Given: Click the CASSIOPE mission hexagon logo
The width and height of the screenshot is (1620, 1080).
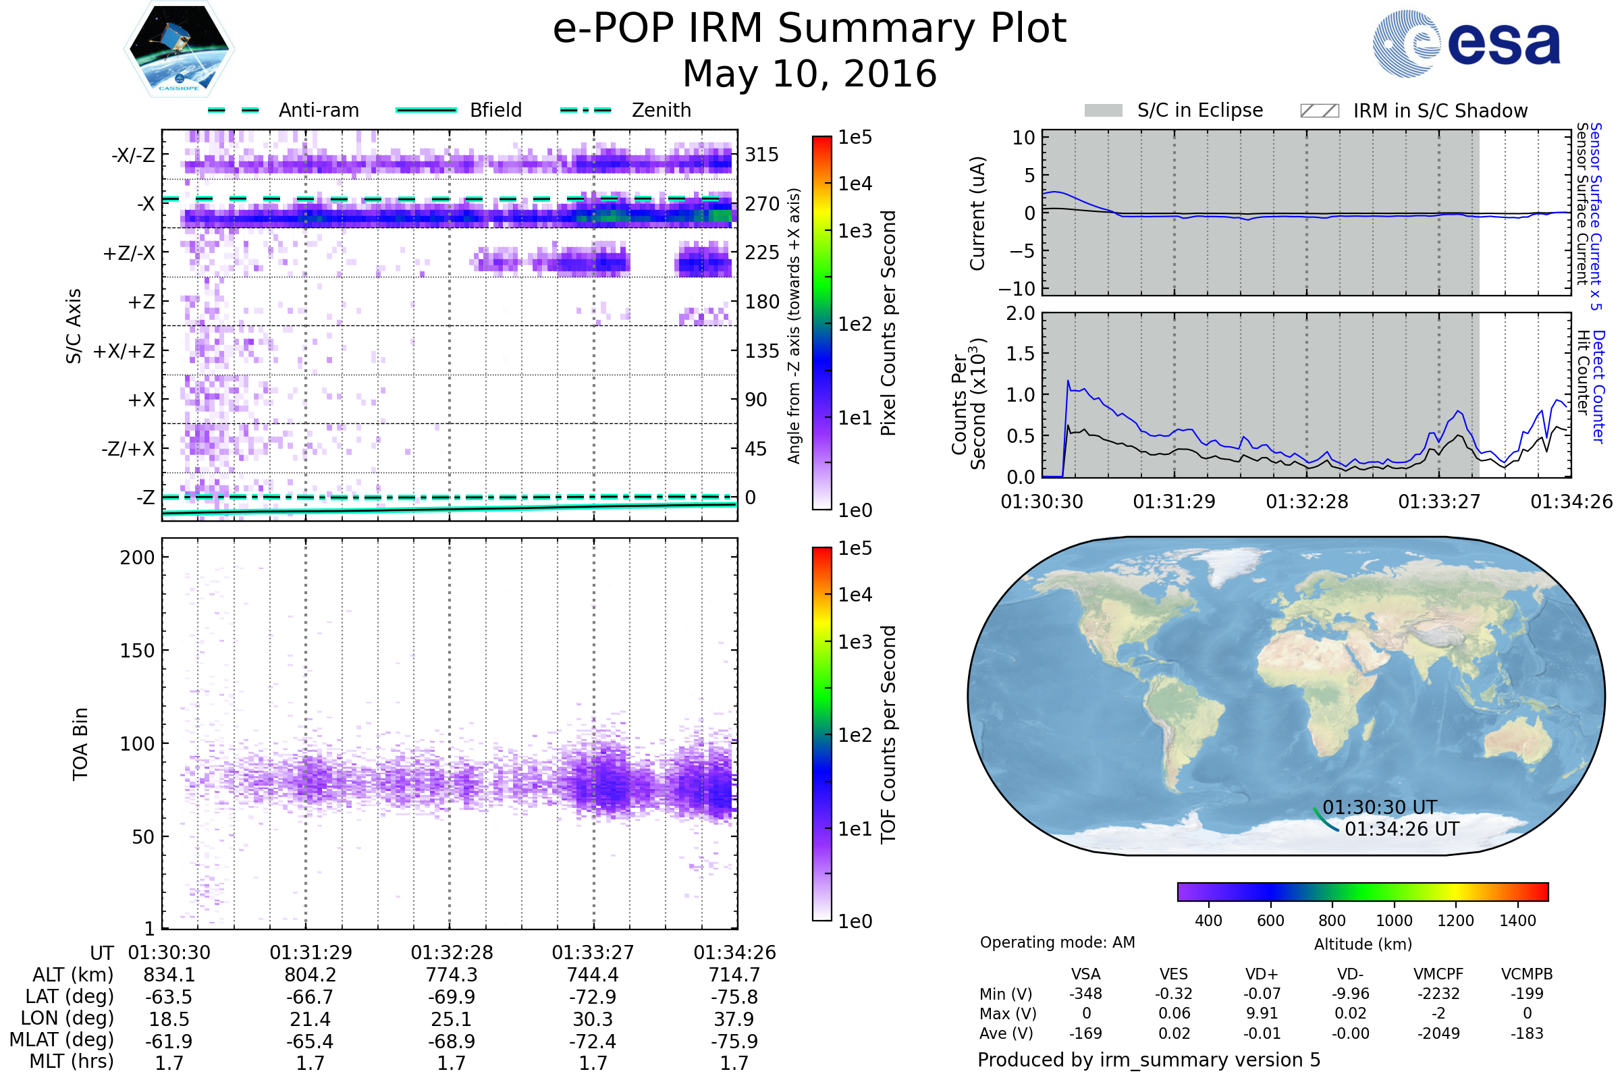Looking at the screenshot, I should [x=179, y=49].
